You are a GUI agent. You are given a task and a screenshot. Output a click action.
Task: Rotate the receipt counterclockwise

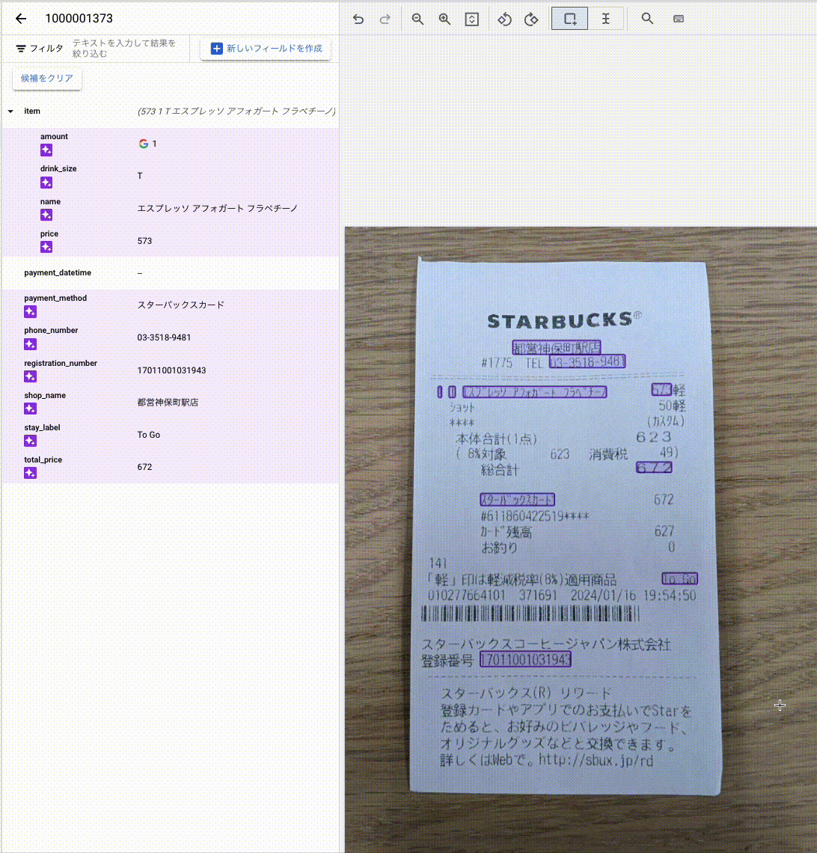[x=504, y=19]
